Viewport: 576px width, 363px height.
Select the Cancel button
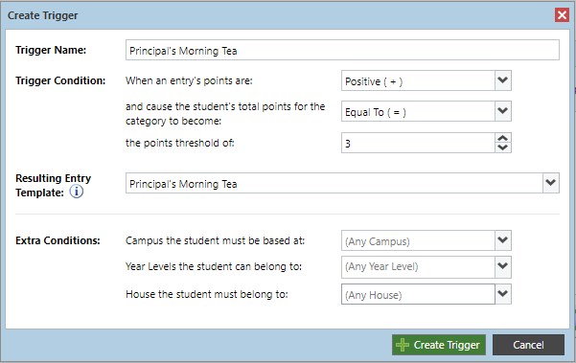(528, 345)
